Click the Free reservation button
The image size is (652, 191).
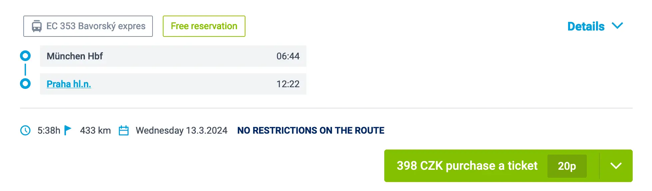tap(204, 26)
